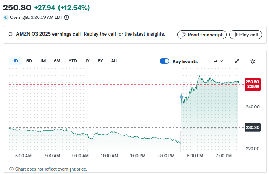This screenshot has height=174, width=269.
Task: Click the mountain chart type icon
Action: (216, 61)
